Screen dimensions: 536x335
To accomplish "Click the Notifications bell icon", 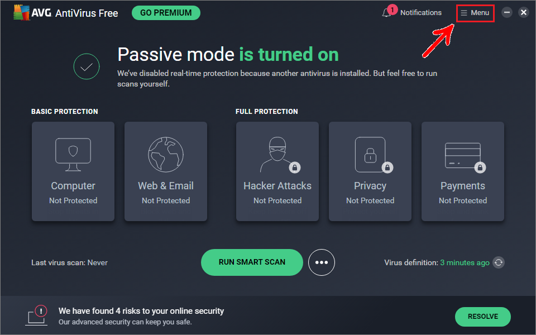I will [x=387, y=13].
